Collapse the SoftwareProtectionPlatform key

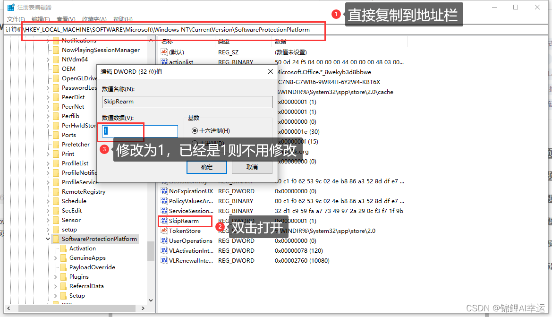[x=48, y=239]
